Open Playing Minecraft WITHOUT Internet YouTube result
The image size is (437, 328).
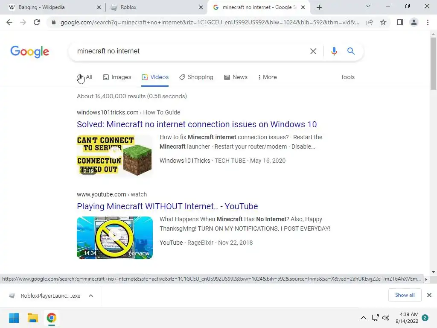167,206
